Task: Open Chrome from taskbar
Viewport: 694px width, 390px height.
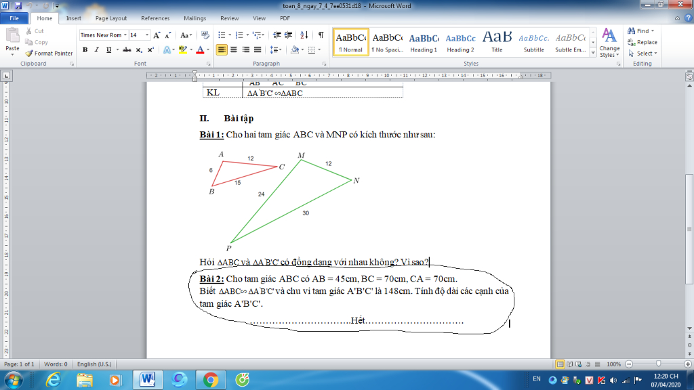Action: [x=211, y=380]
